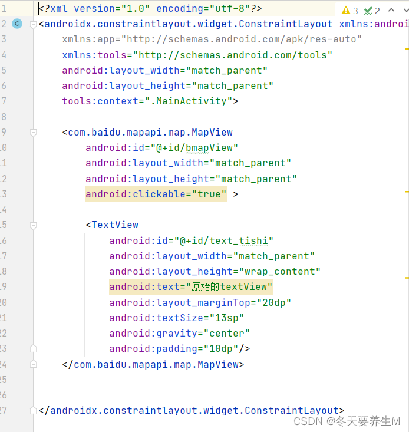Click android:layout_marginTop="20dp" attribute

pos(200,303)
